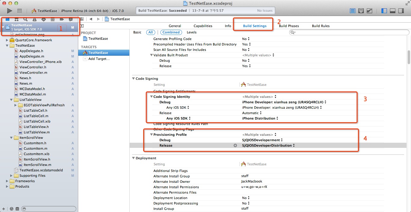Show the Version editor
This screenshot has height=212, width=411.
(369, 11)
